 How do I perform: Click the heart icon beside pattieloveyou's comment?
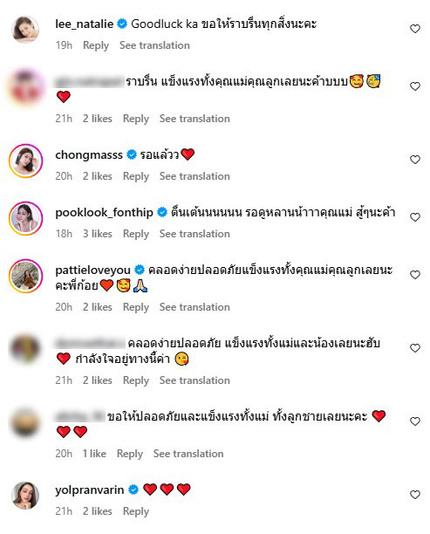point(414,275)
